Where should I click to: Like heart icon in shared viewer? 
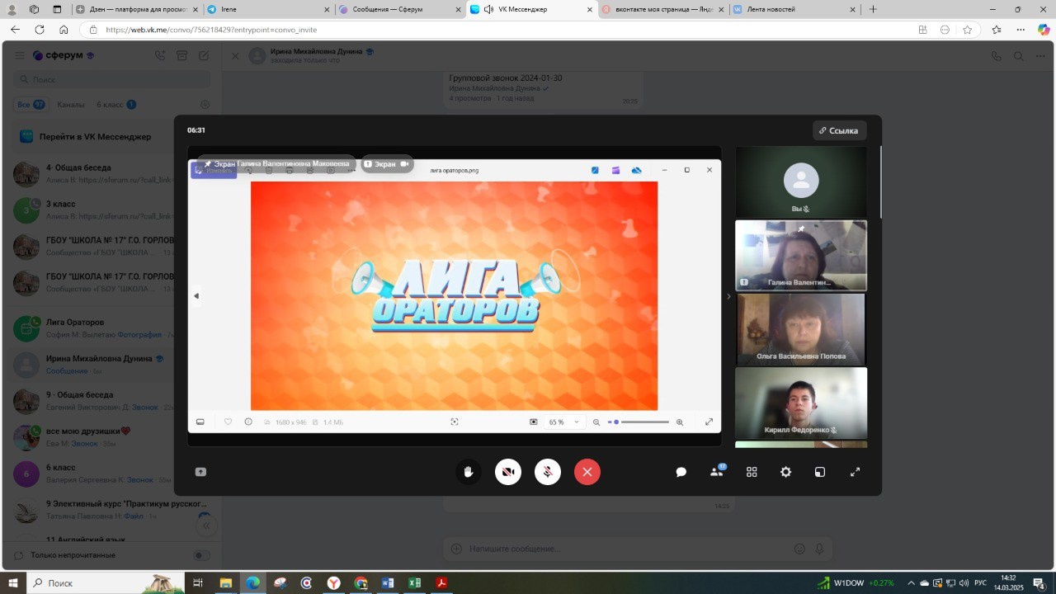[x=228, y=422]
